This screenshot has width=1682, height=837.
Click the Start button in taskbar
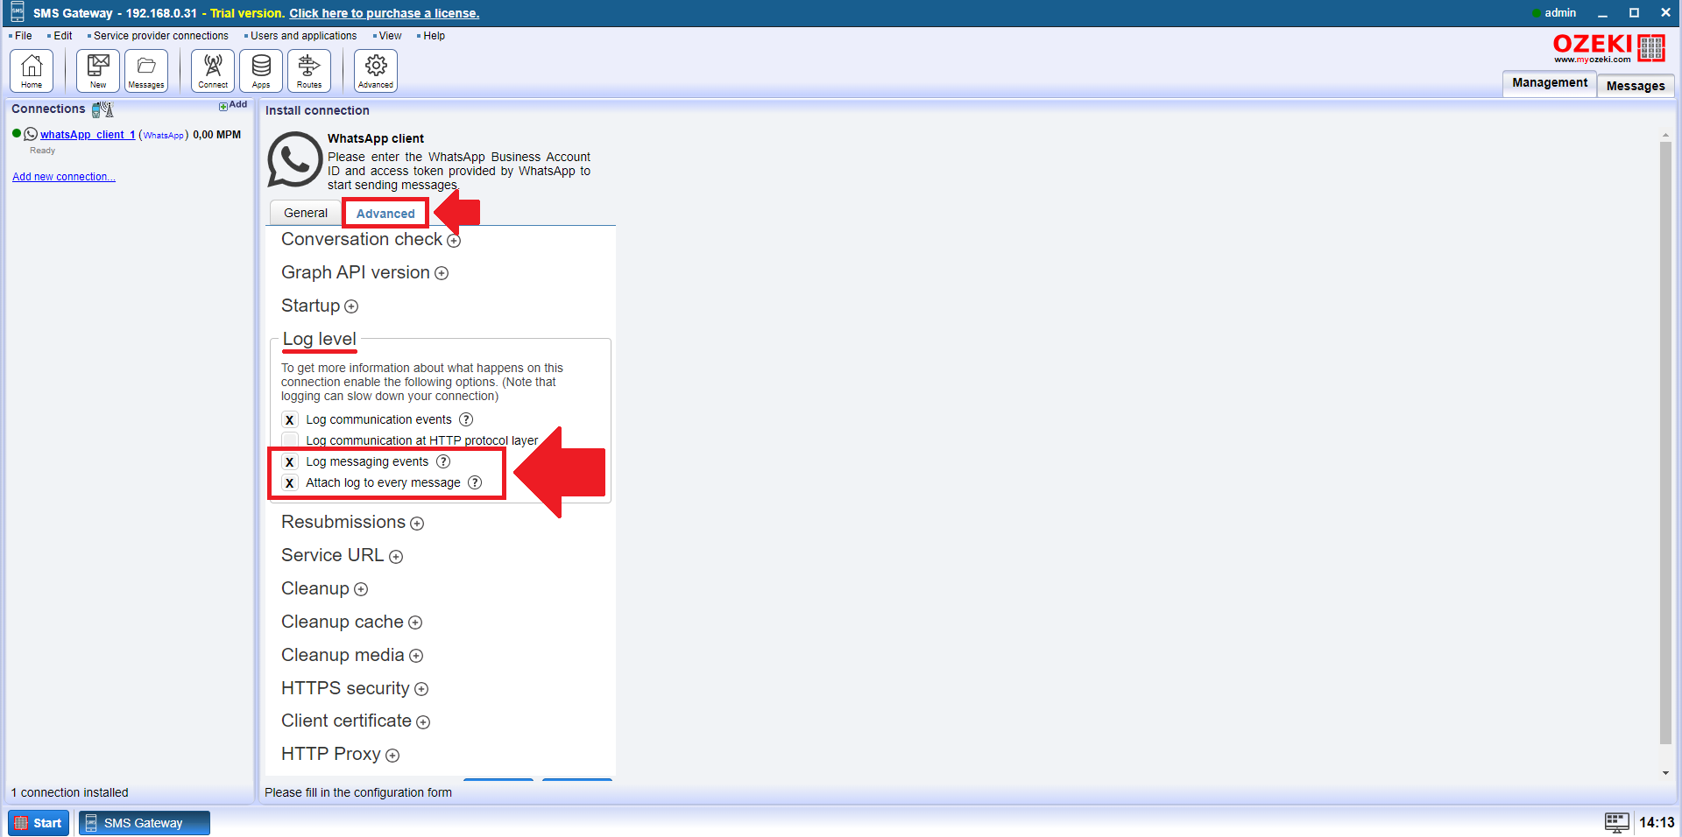[39, 823]
